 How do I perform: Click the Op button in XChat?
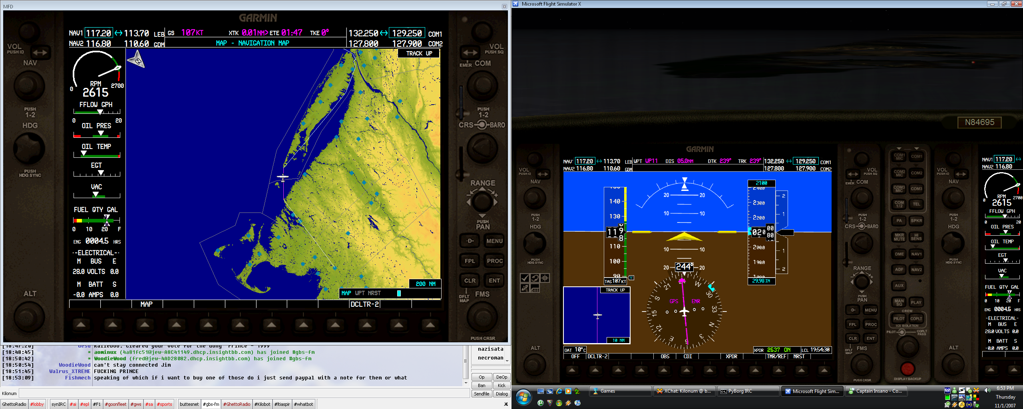pyautogui.click(x=482, y=377)
